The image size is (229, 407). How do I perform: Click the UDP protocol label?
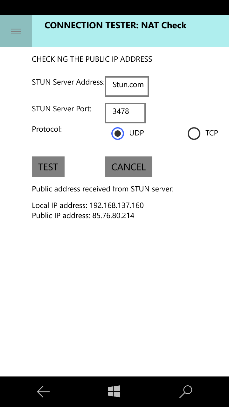click(x=136, y=133)
